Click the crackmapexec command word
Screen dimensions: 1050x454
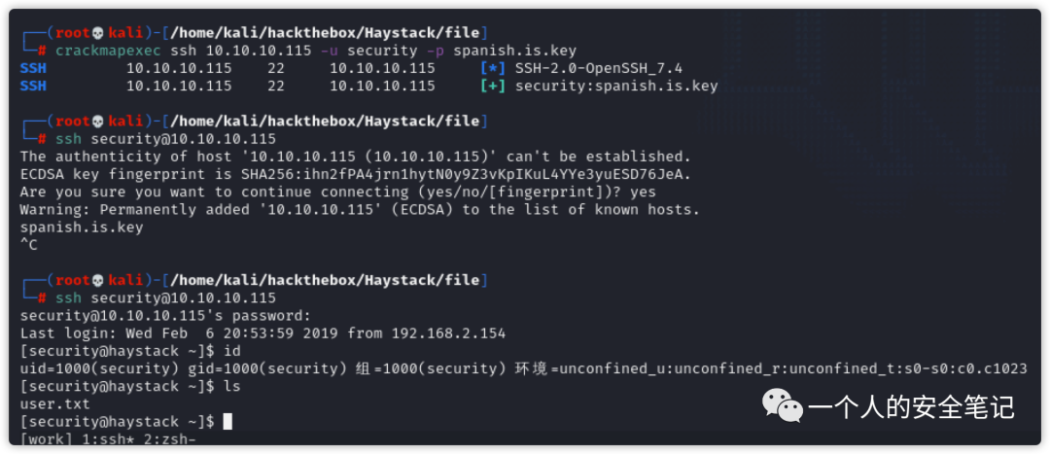coord(108,51)
